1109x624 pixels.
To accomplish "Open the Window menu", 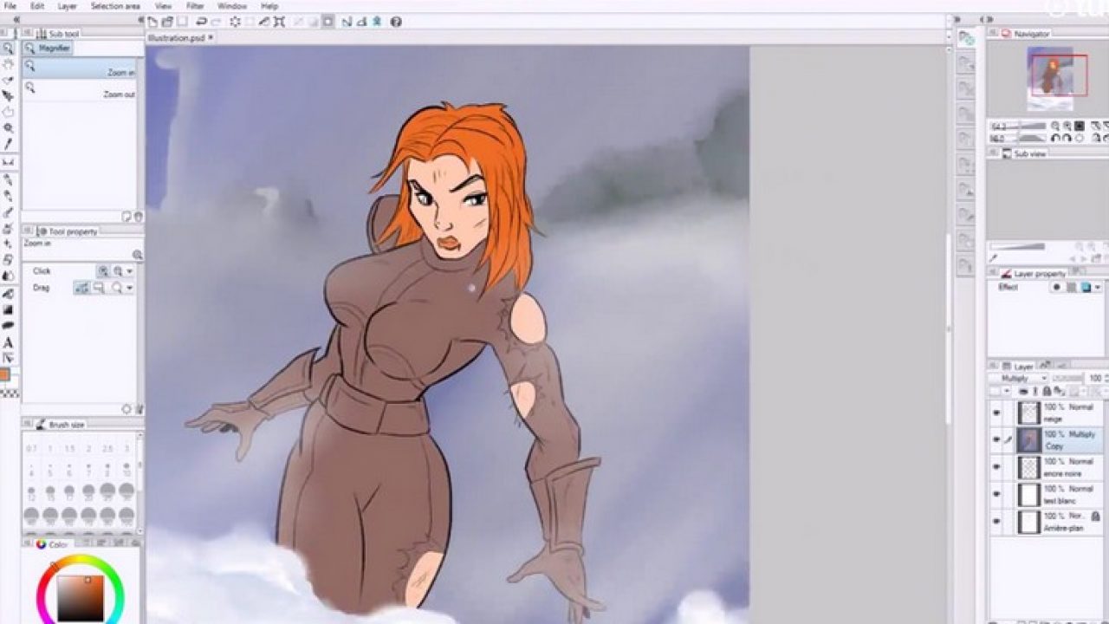I will (231, 6).
